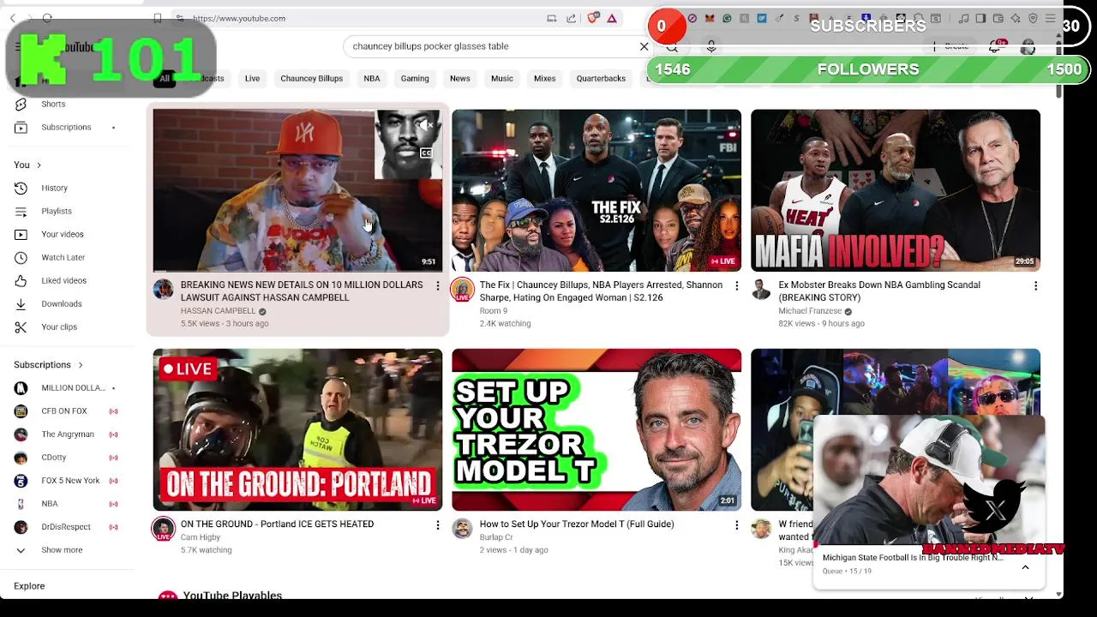Open Watch Later in the sidebar
The image size is (1097, 617).
pos(63,257)
